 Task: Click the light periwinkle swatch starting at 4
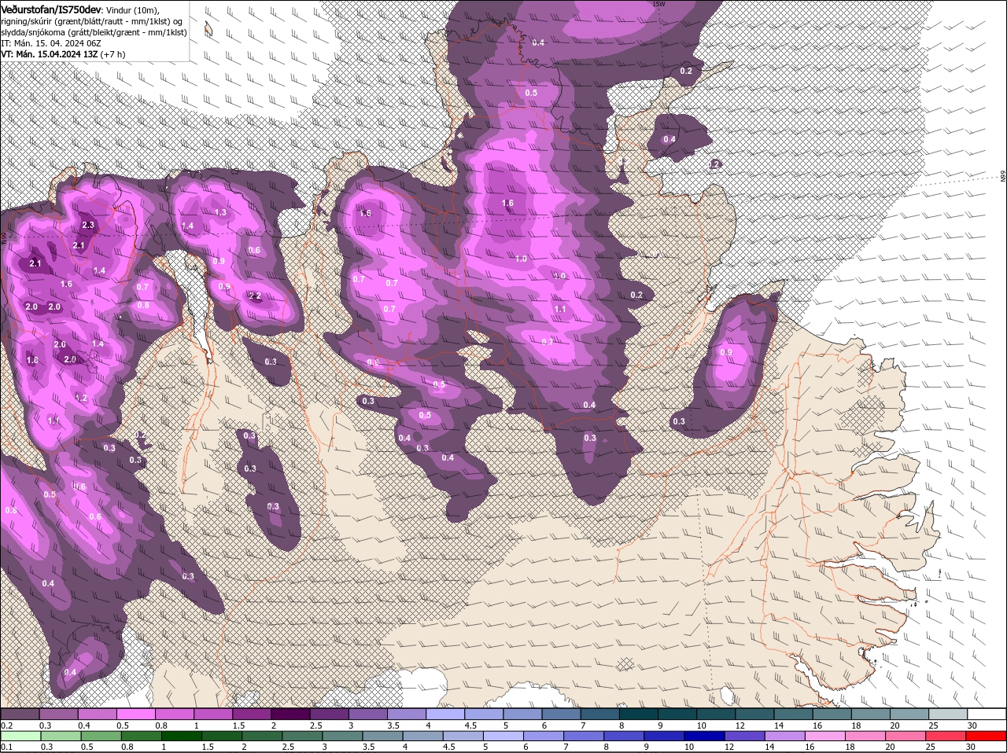click(x=444, y=714)
